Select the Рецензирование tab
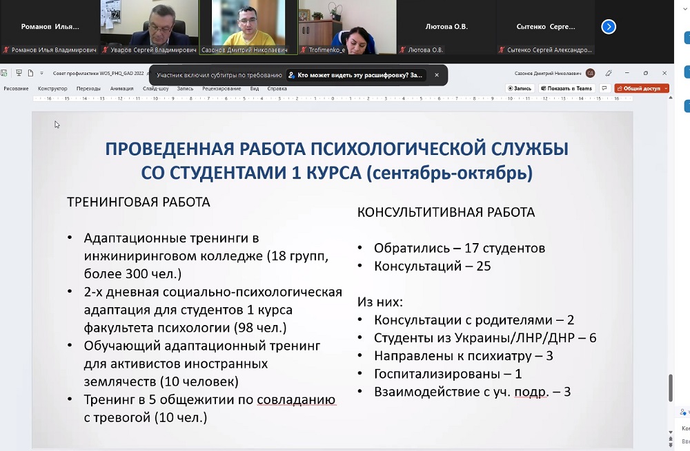 coord(221,88)
